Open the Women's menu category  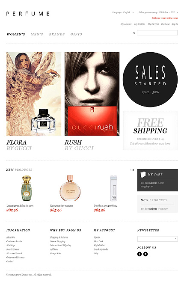pos(15,34)
